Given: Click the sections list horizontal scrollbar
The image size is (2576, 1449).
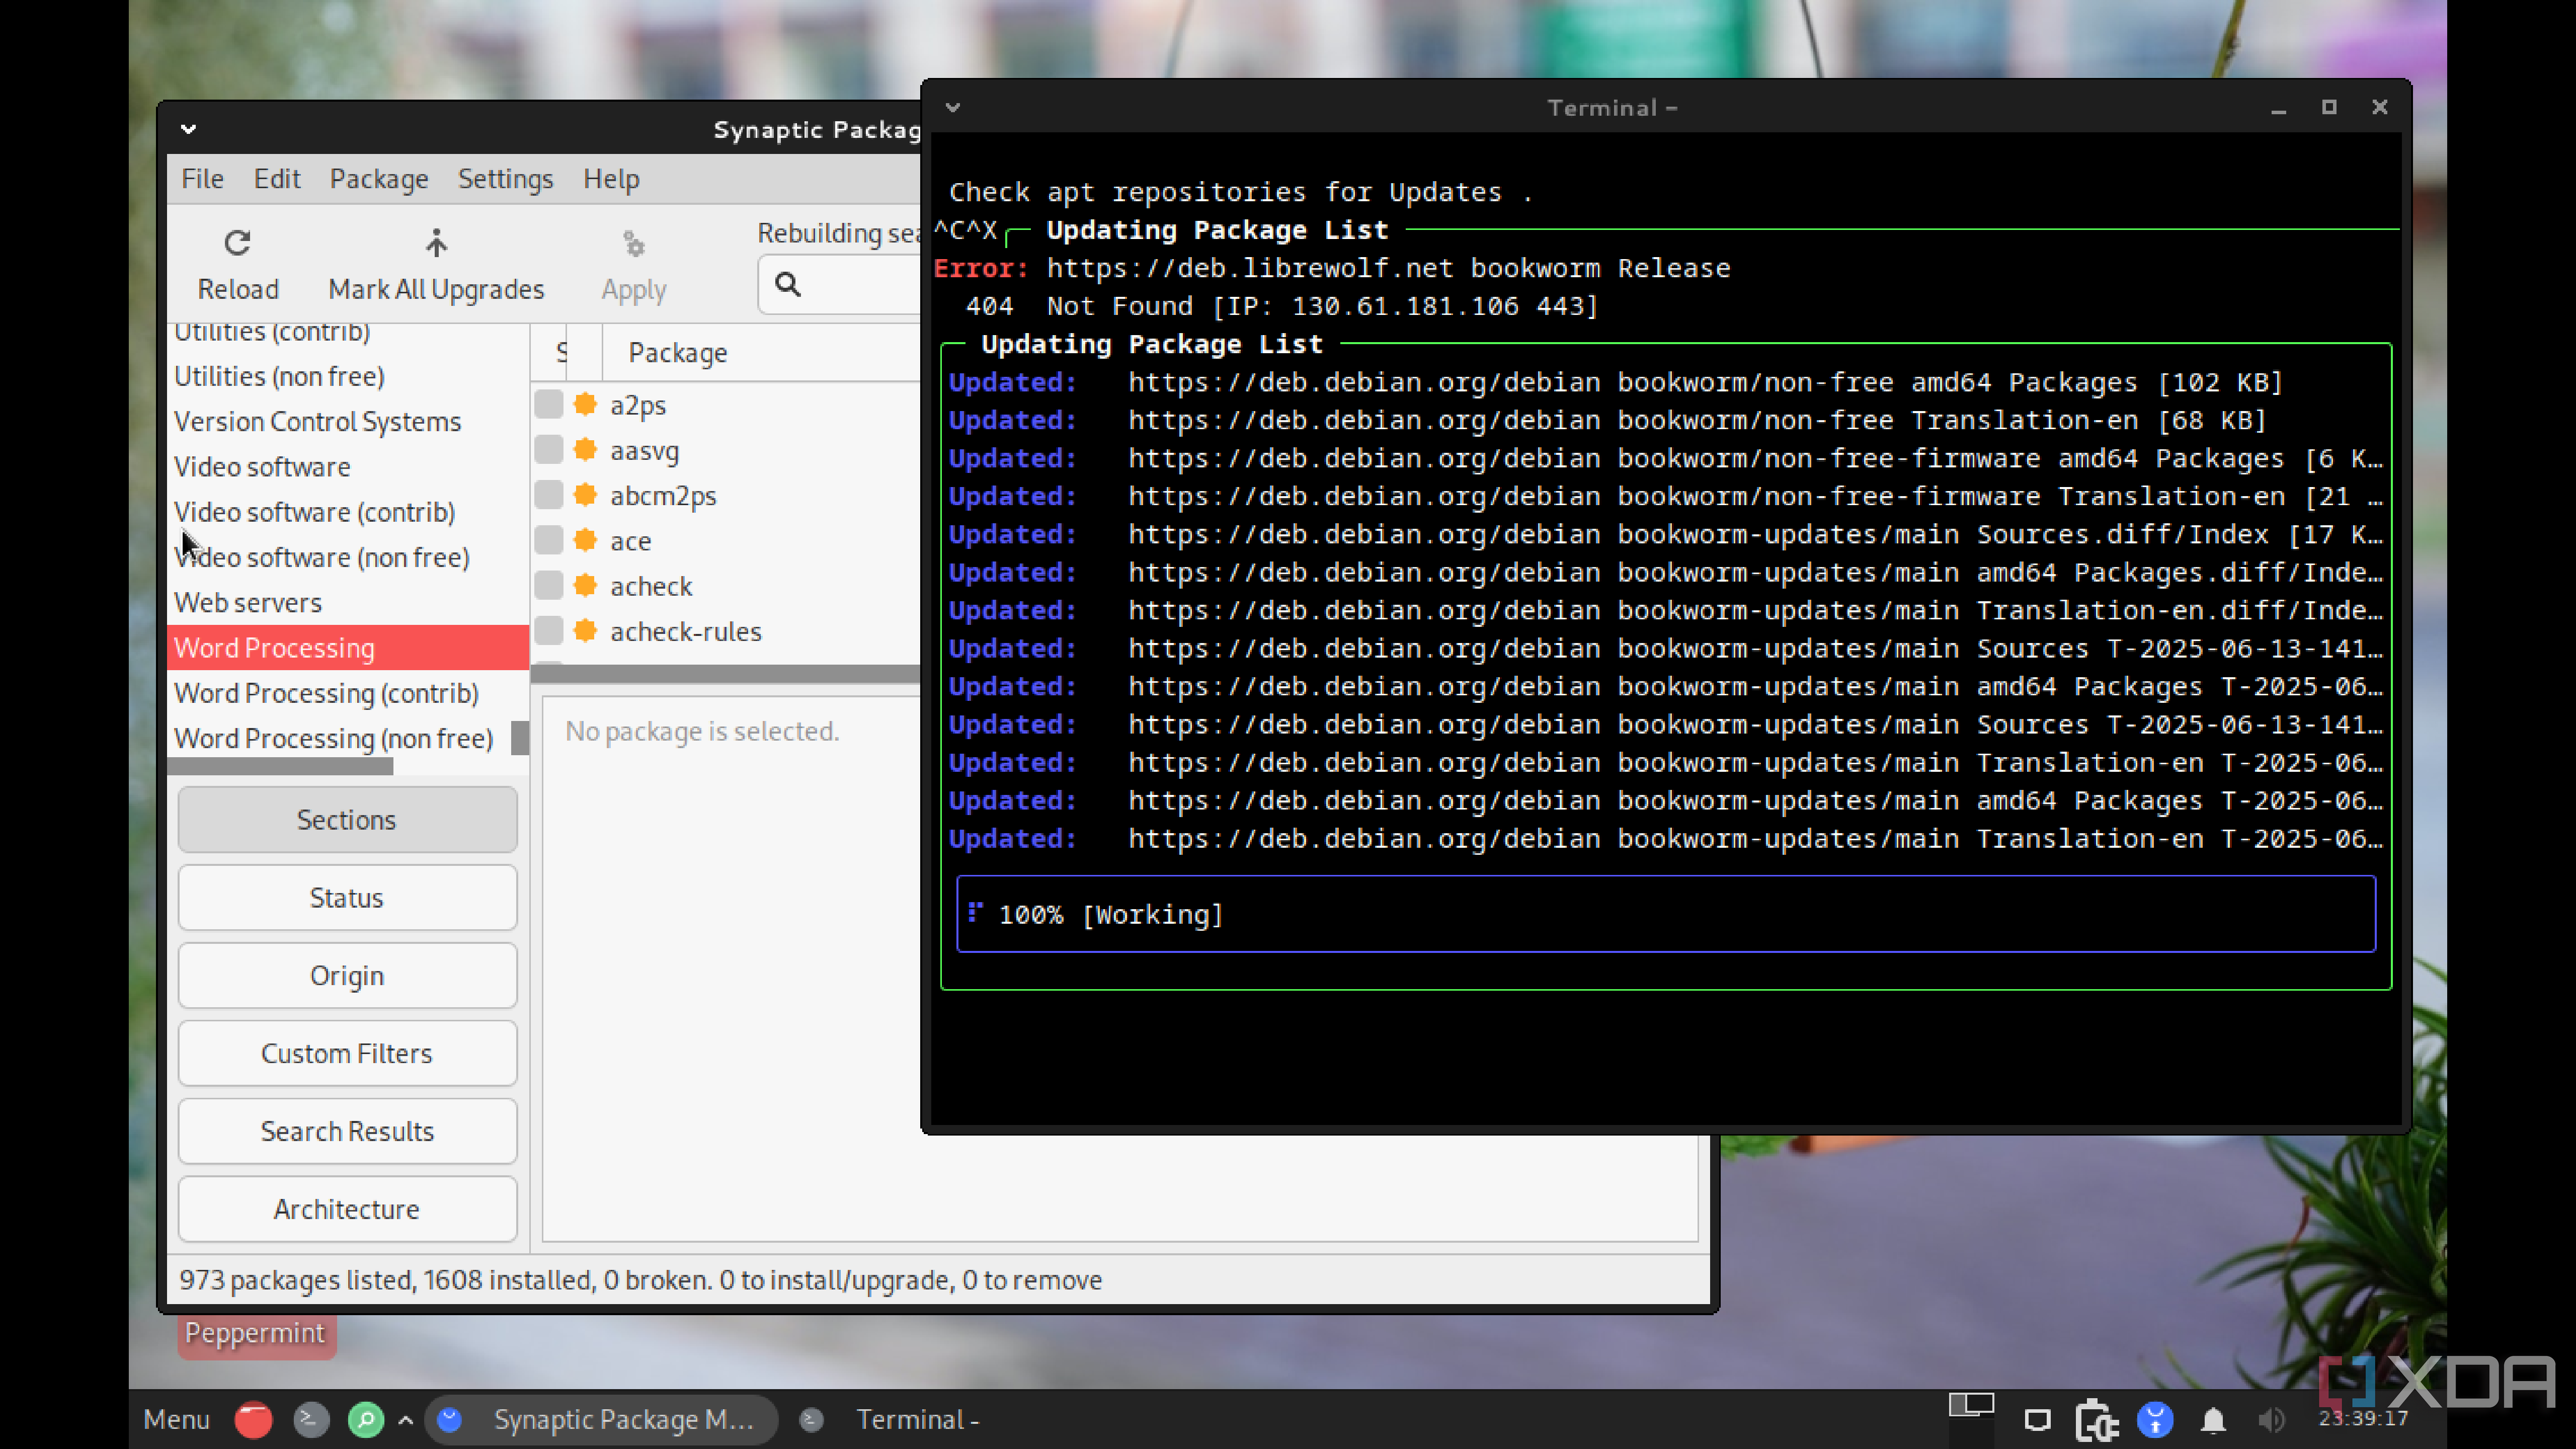Looking at the screenshot, I should [281, 767].
